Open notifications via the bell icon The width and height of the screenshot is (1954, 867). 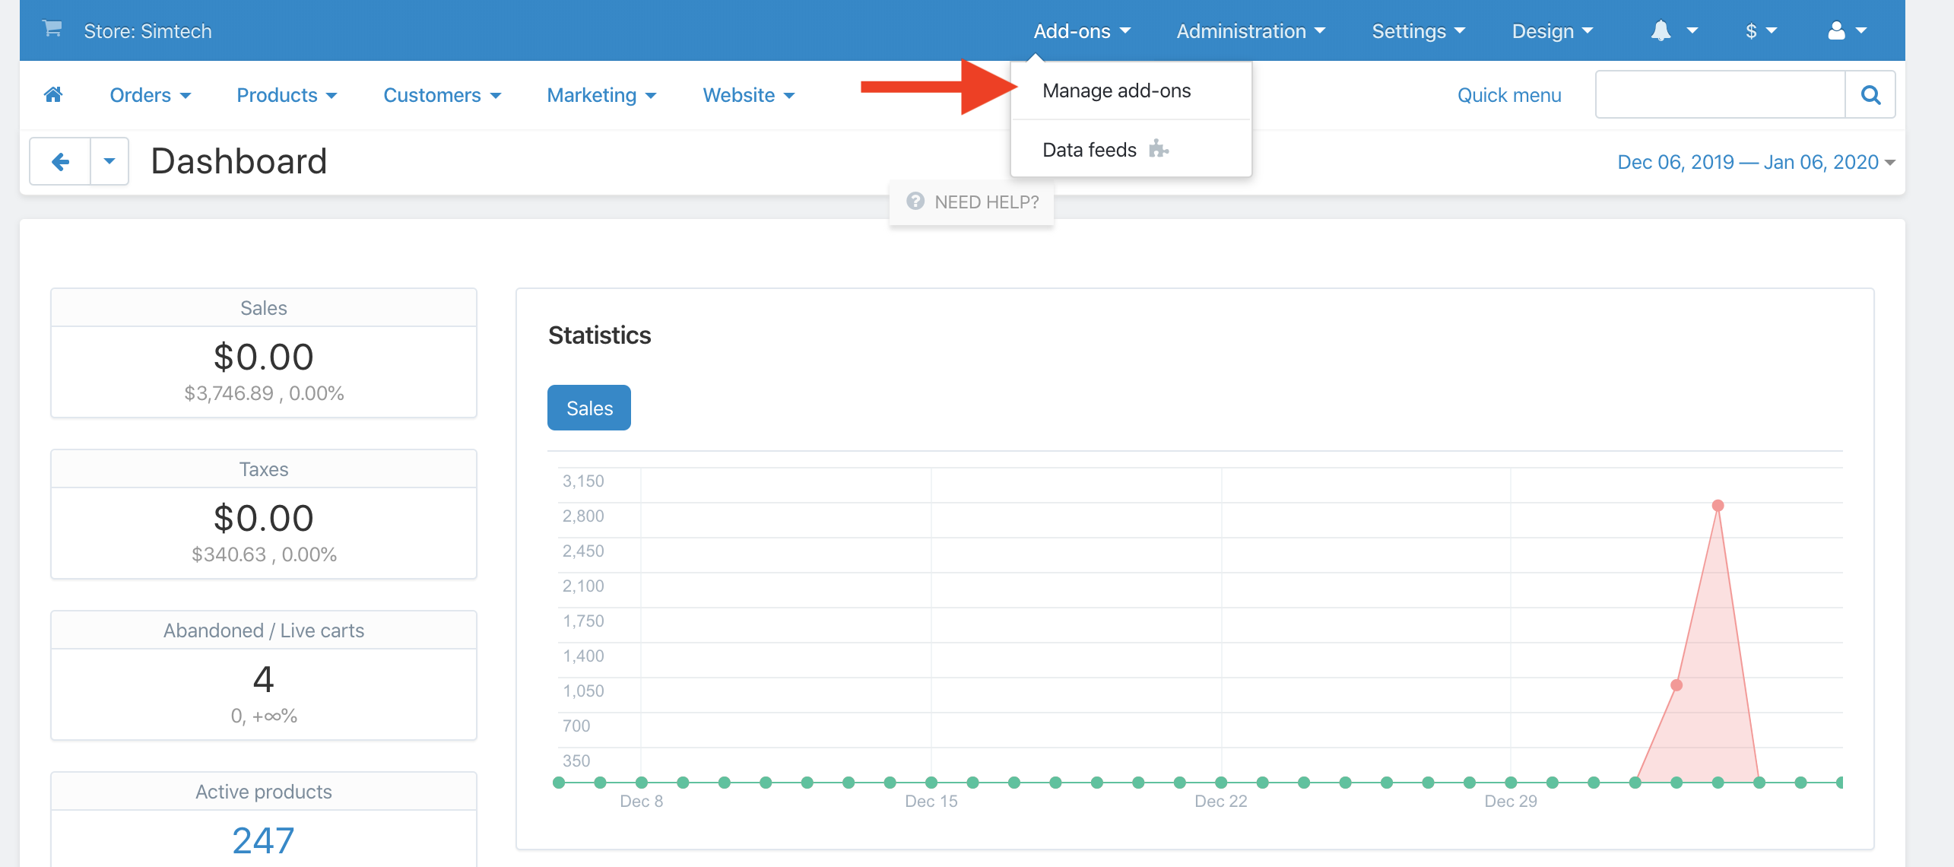1663,30
